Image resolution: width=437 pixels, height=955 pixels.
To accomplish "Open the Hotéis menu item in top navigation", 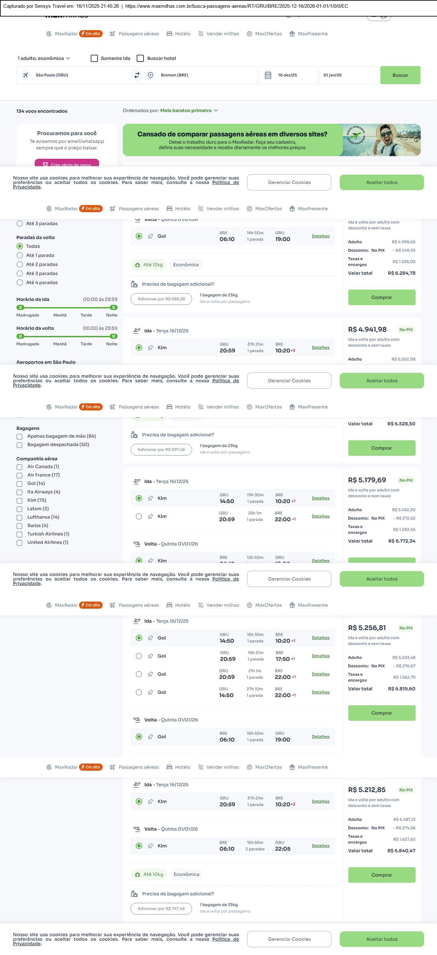I will tap(178, 34).
